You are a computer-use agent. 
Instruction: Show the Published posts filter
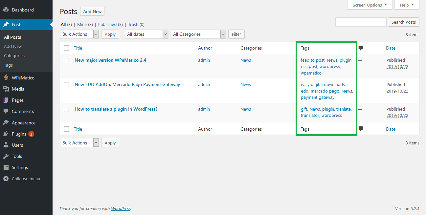coord(107,25)
